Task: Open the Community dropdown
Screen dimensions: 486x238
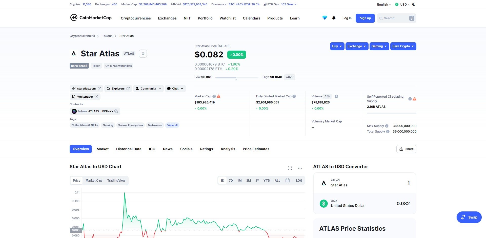Action: pos(148,89)
